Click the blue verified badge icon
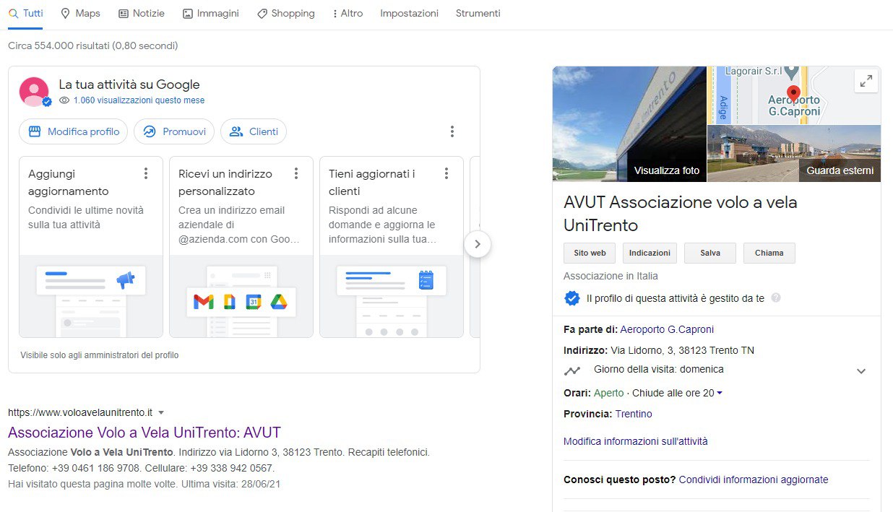The width and height of the screenshot is (893, 512). click(x=571, y=298)
